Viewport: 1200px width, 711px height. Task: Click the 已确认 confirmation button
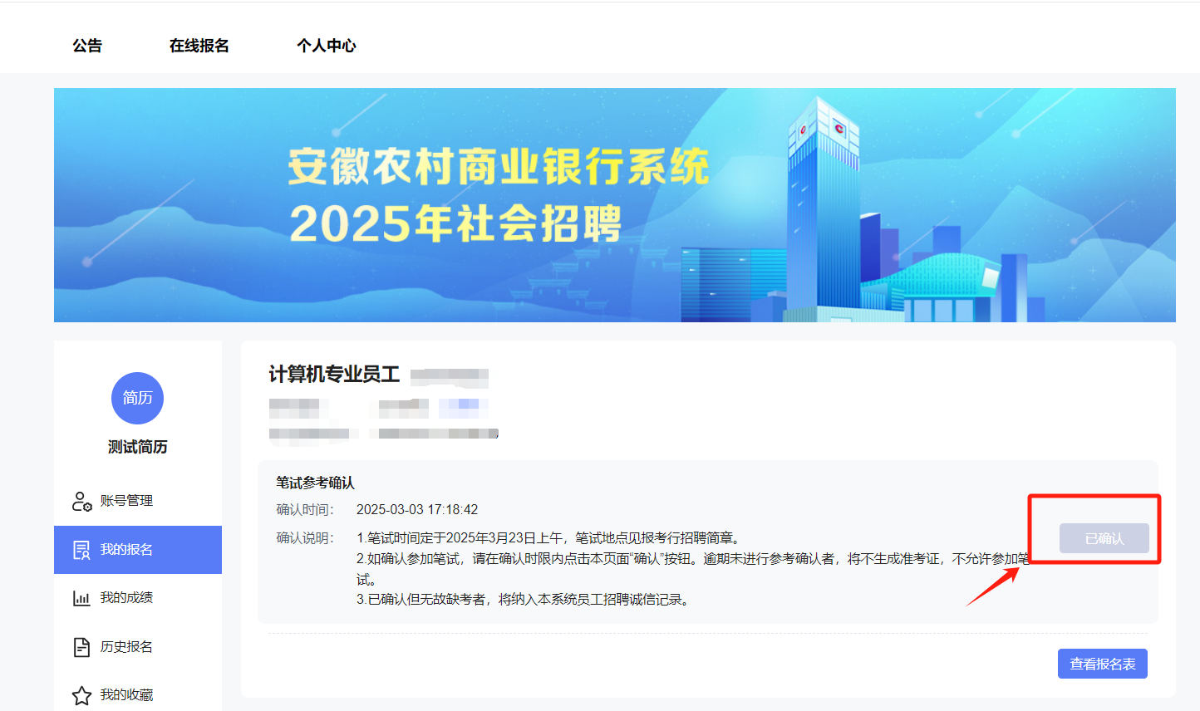tap(1104, 538)
